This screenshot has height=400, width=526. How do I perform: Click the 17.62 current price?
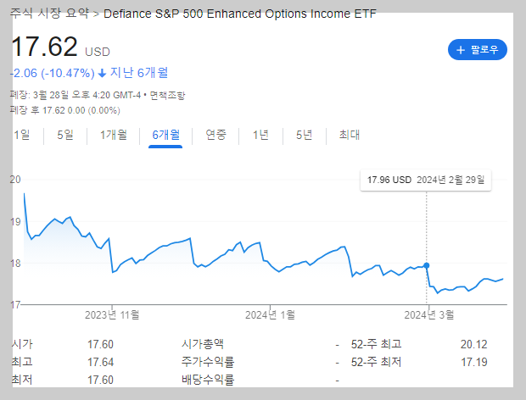[44, 47]
